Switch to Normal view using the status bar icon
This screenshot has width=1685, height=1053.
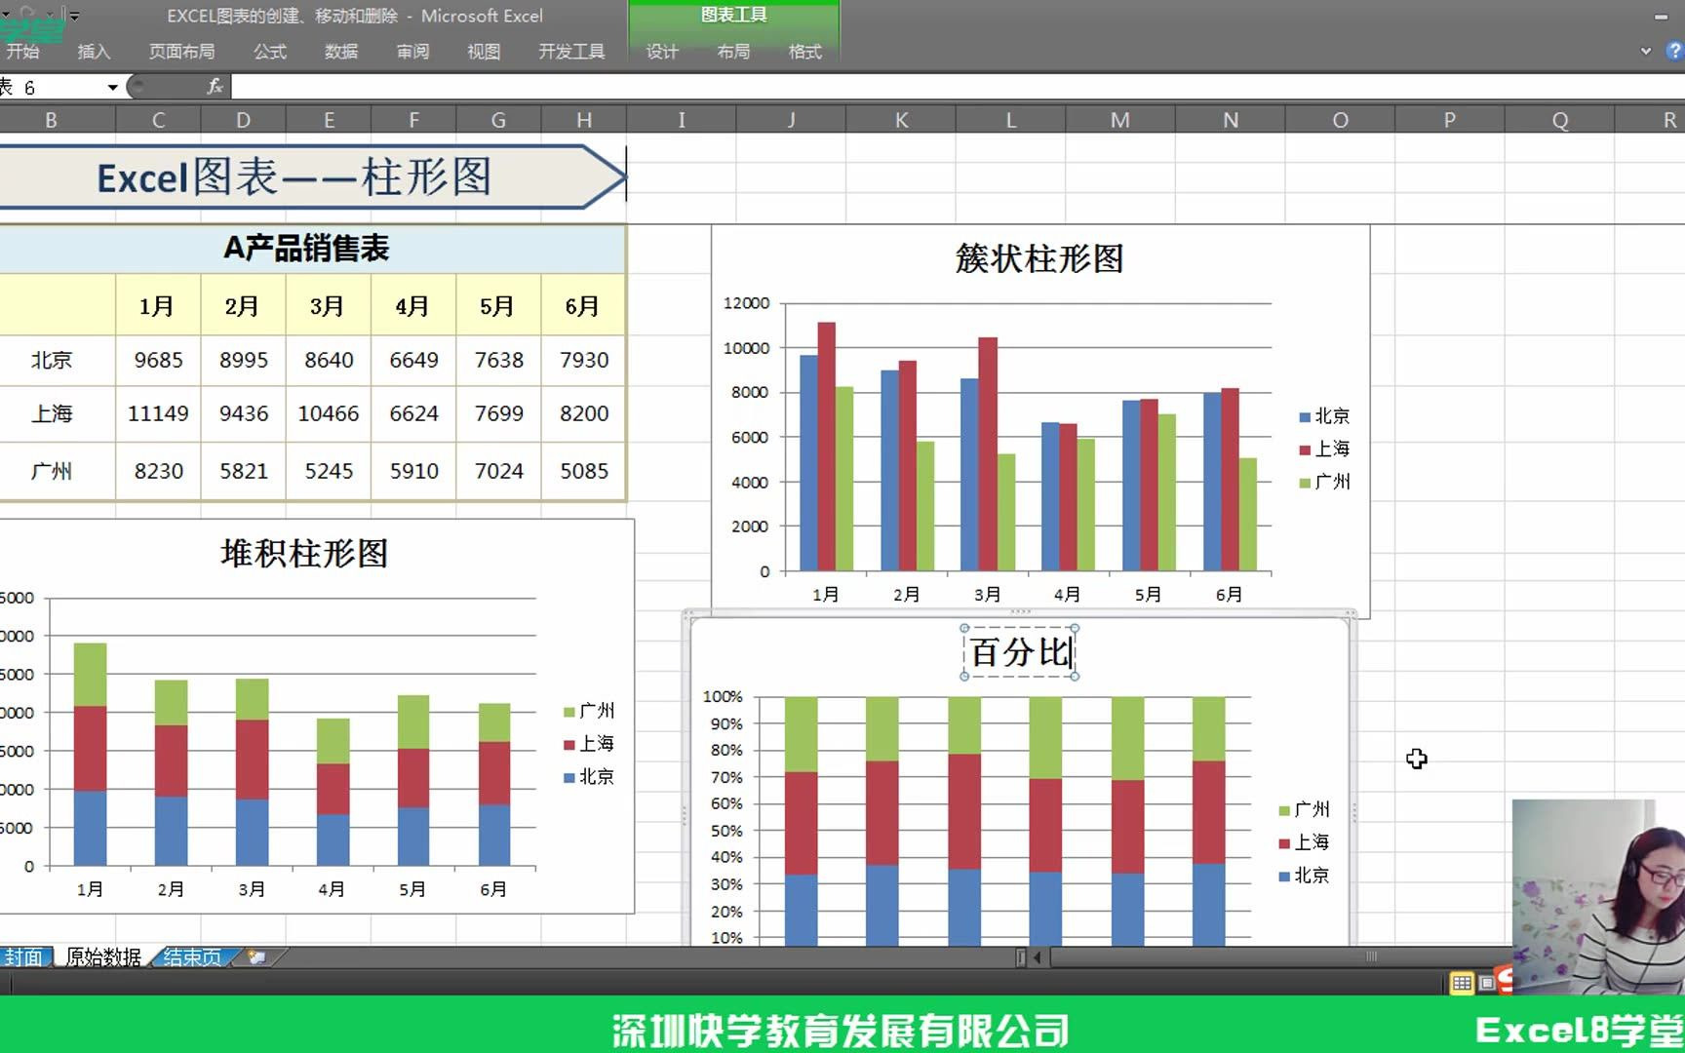click(x=1460, y=983)
